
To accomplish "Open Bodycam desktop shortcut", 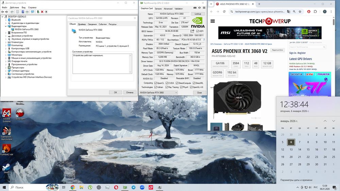I will point(20,114).
